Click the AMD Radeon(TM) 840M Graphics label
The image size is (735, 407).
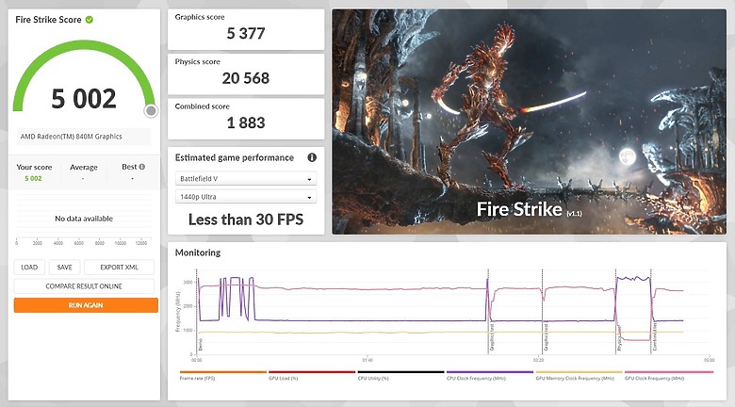click(x=72, y=137)
